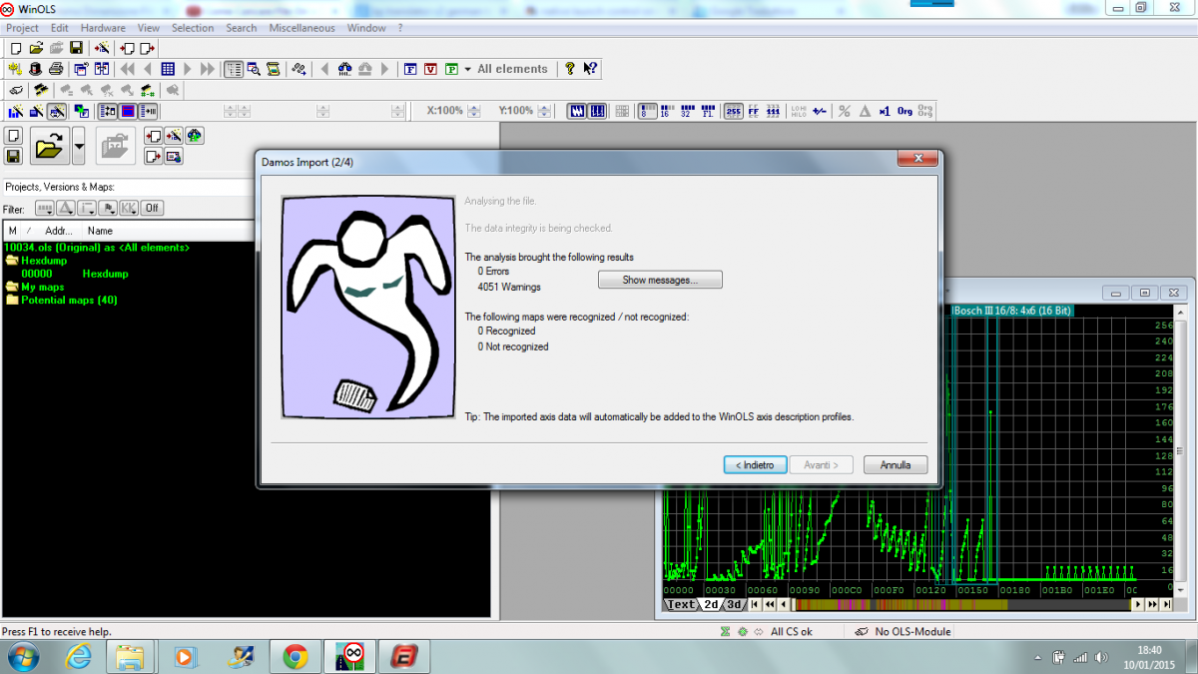Click the print icon in toolbar
This screenshot has height=674, width=1198.
point(56,69)
